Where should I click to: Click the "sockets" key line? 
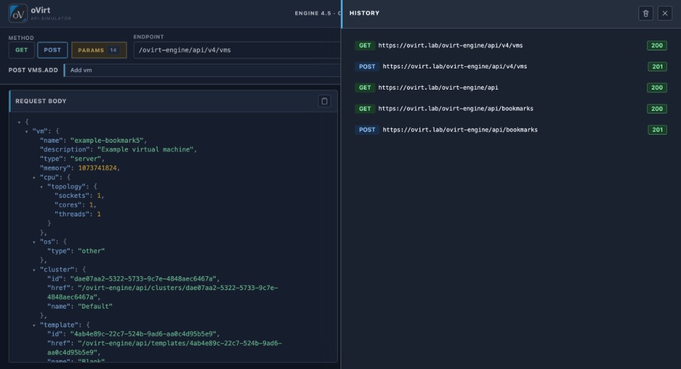80,196
